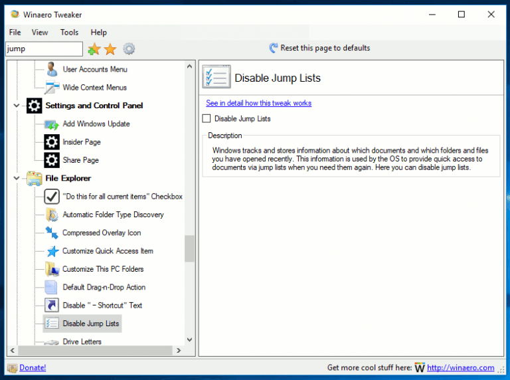Click the Disable Shortcut Text arrow icon
Viewport: 510px width, 380px height.
pos(52,305)
